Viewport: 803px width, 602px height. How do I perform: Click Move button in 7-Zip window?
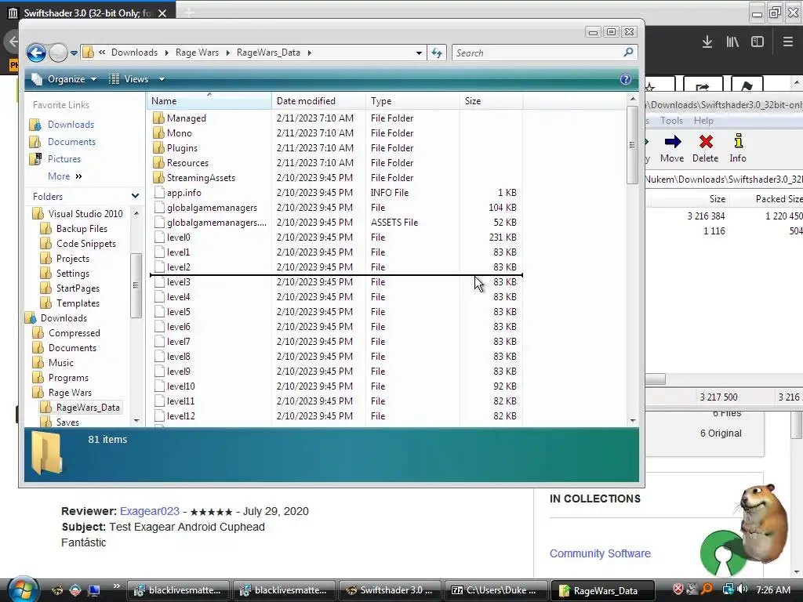coord(672,148)
